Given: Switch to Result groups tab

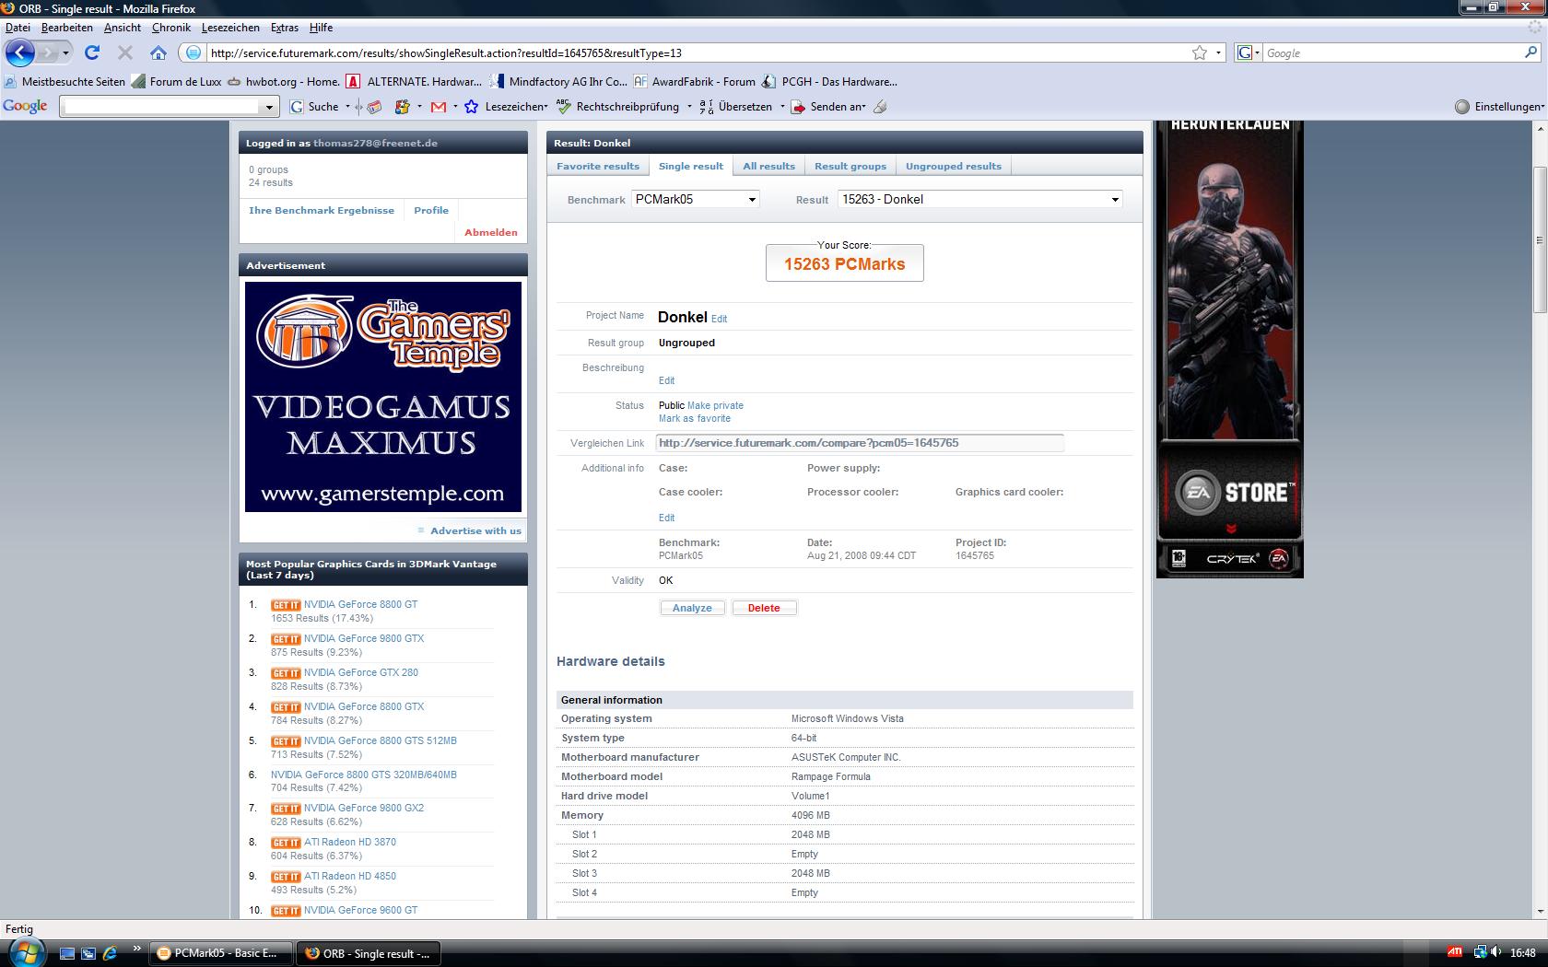Looking at the screenshot, I should pos(850,166).
